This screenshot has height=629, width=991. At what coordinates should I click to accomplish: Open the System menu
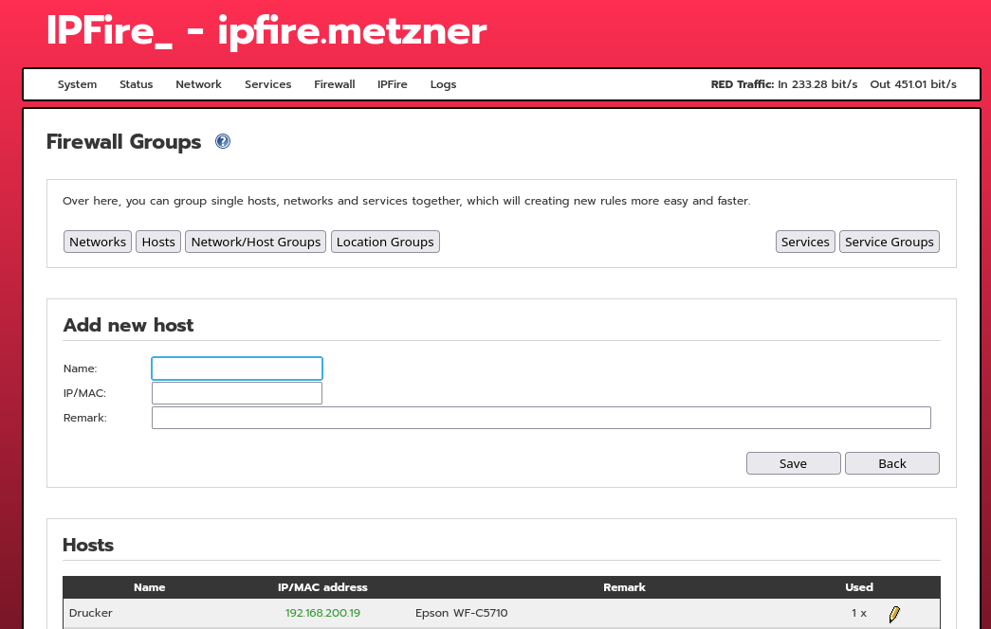[x=77, y=84]
